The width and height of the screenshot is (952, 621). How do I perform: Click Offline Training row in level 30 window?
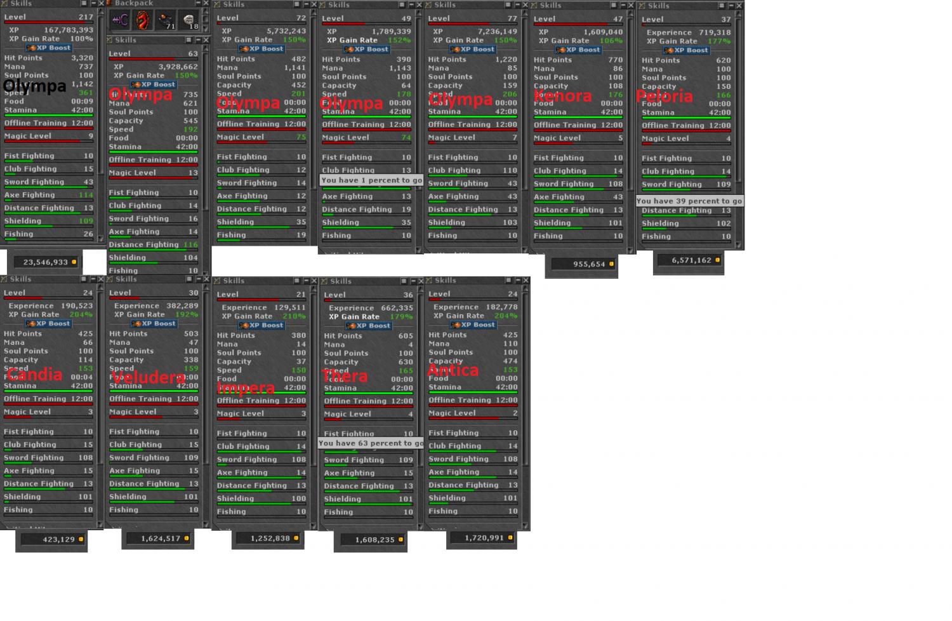click(x=154, y=399)
